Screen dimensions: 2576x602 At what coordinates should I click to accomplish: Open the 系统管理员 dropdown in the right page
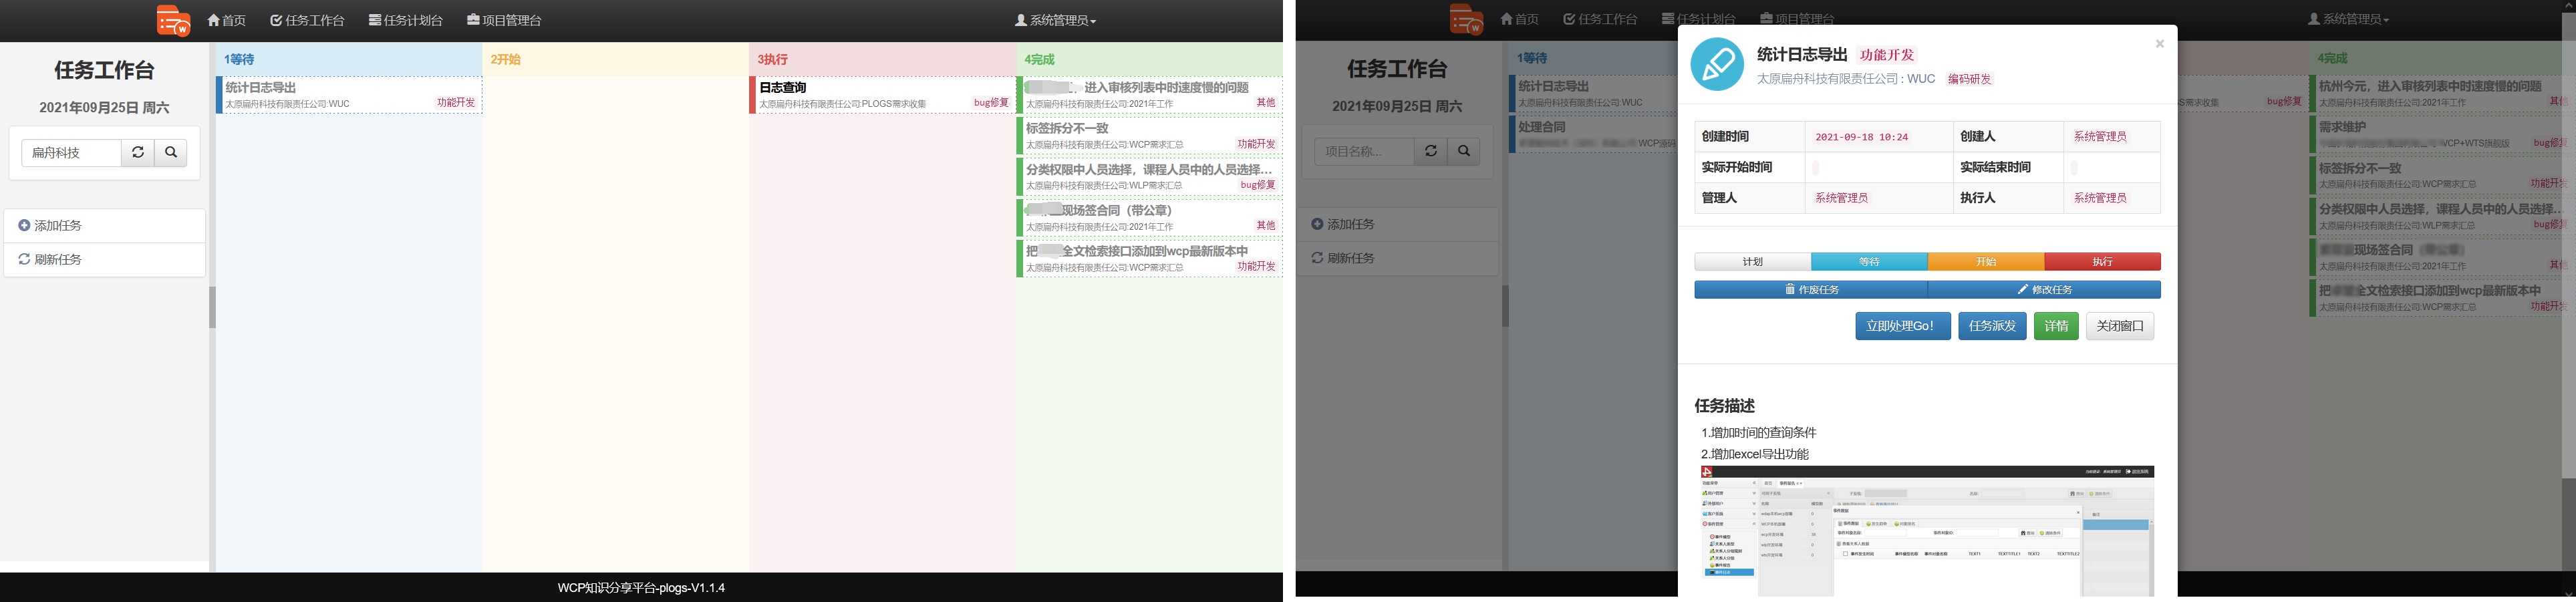click(2349, 19)
